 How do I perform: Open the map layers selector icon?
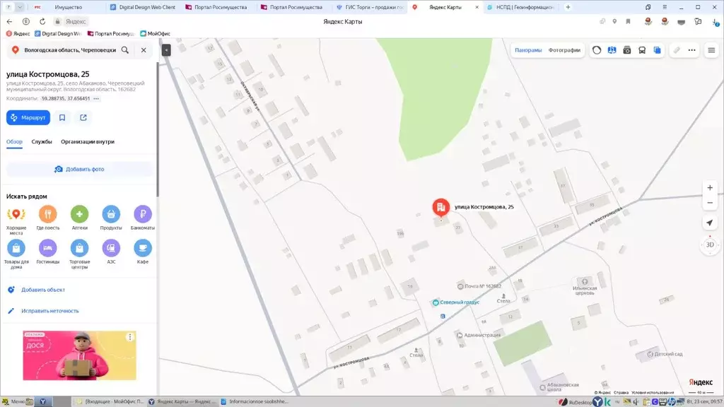tap(658, 50)
